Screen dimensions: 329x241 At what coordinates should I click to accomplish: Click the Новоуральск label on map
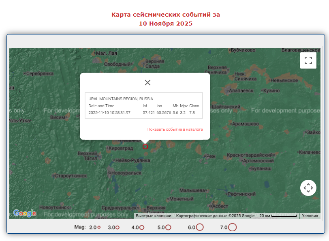tap(126, 173)
